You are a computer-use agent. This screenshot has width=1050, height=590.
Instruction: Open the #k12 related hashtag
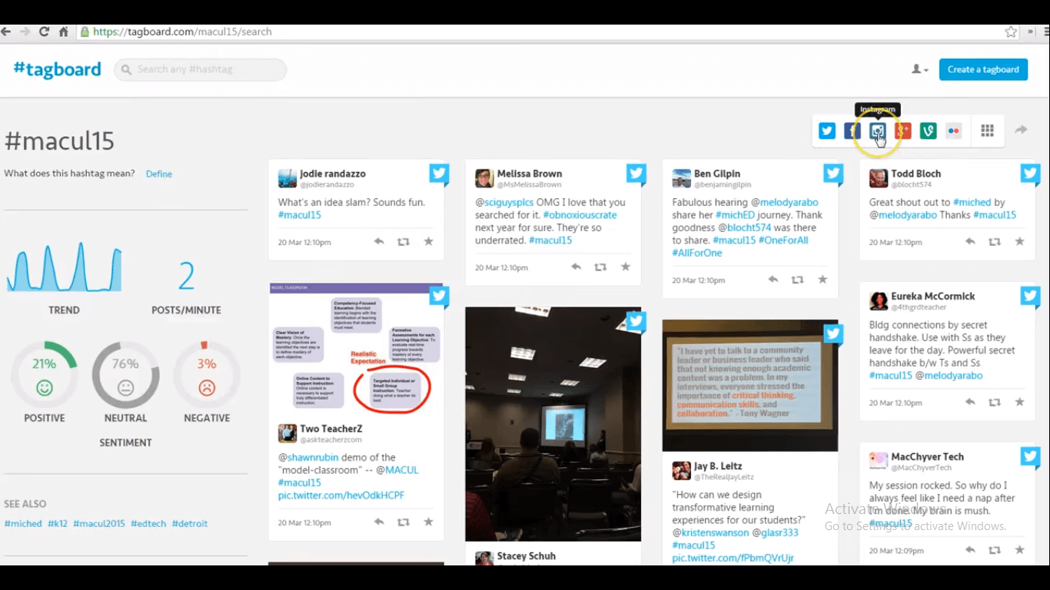[x=58, y=523]
